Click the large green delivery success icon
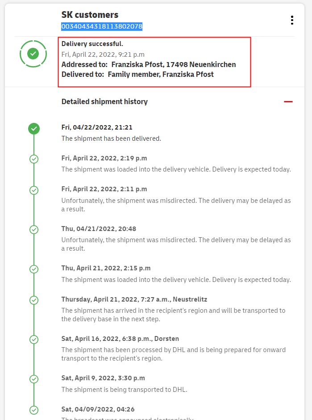 click(x=33, y=54)
